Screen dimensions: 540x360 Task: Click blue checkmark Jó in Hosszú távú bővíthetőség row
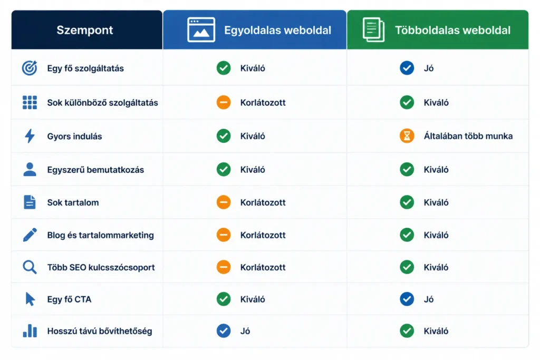coord(224,330)
